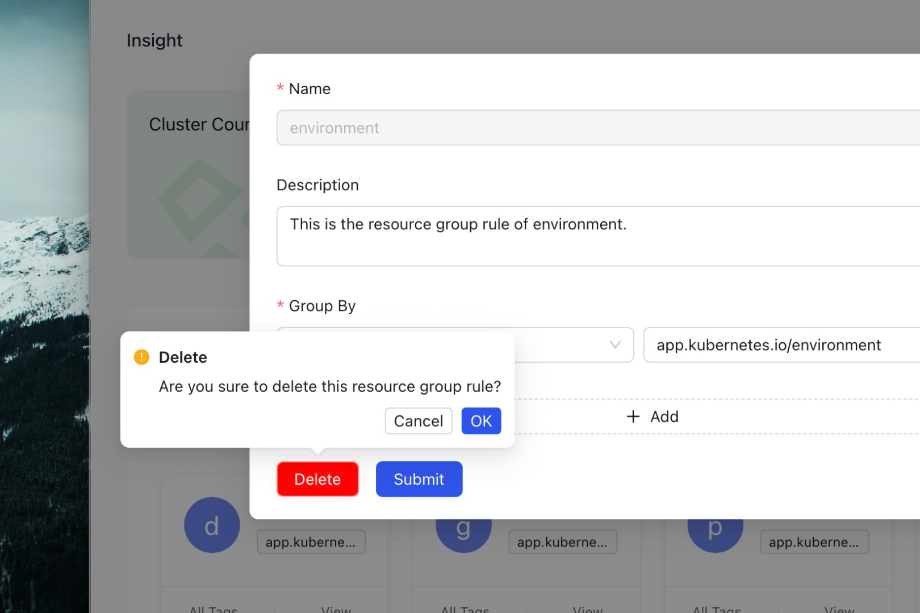Click the app.kuberne... tag beside "d" avatar
Image resolution: width=920 pixels, height=613 pixels.
click(x=311, y=542)
